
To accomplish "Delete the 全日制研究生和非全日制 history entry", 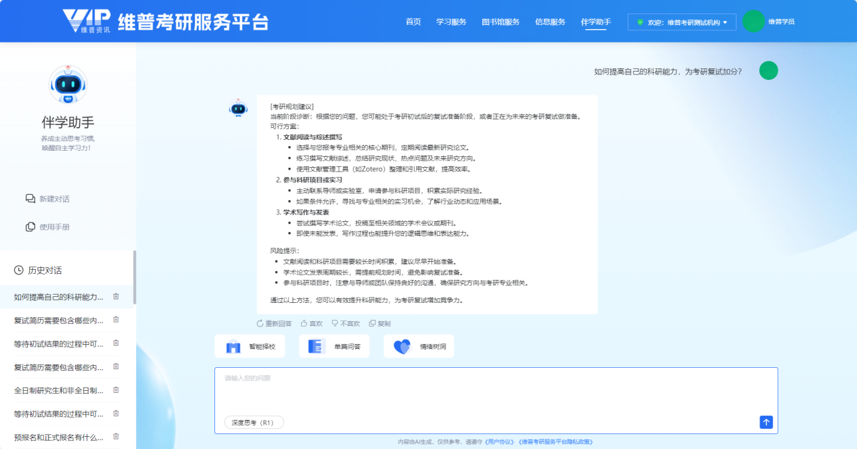I will (116, 390).
